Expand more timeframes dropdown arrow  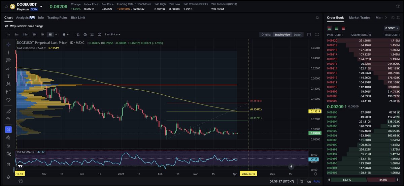click(56, 34)
